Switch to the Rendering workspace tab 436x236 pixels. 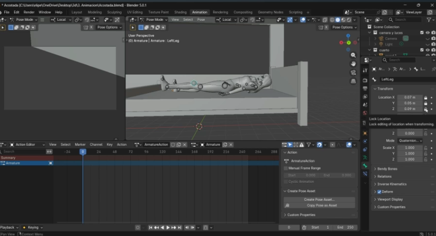[x=220, y=12]
